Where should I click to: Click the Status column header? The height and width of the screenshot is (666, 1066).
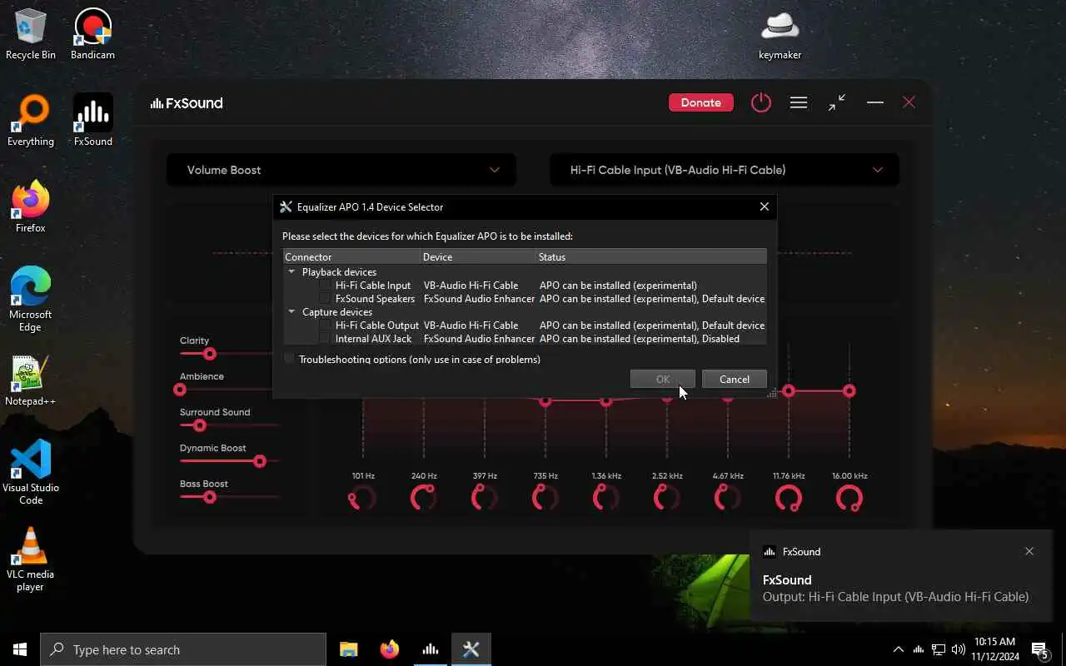coord(651,256)
